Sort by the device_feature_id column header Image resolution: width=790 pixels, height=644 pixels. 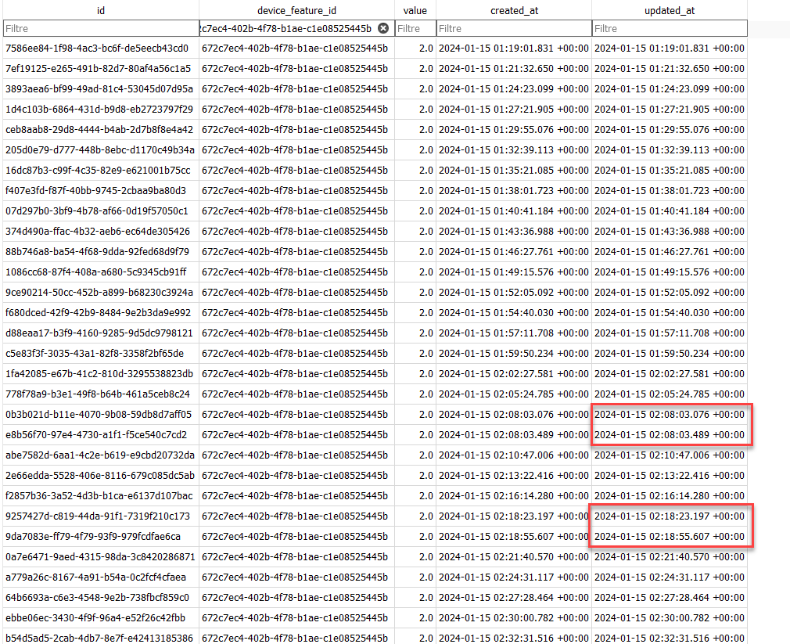(296, 10)
